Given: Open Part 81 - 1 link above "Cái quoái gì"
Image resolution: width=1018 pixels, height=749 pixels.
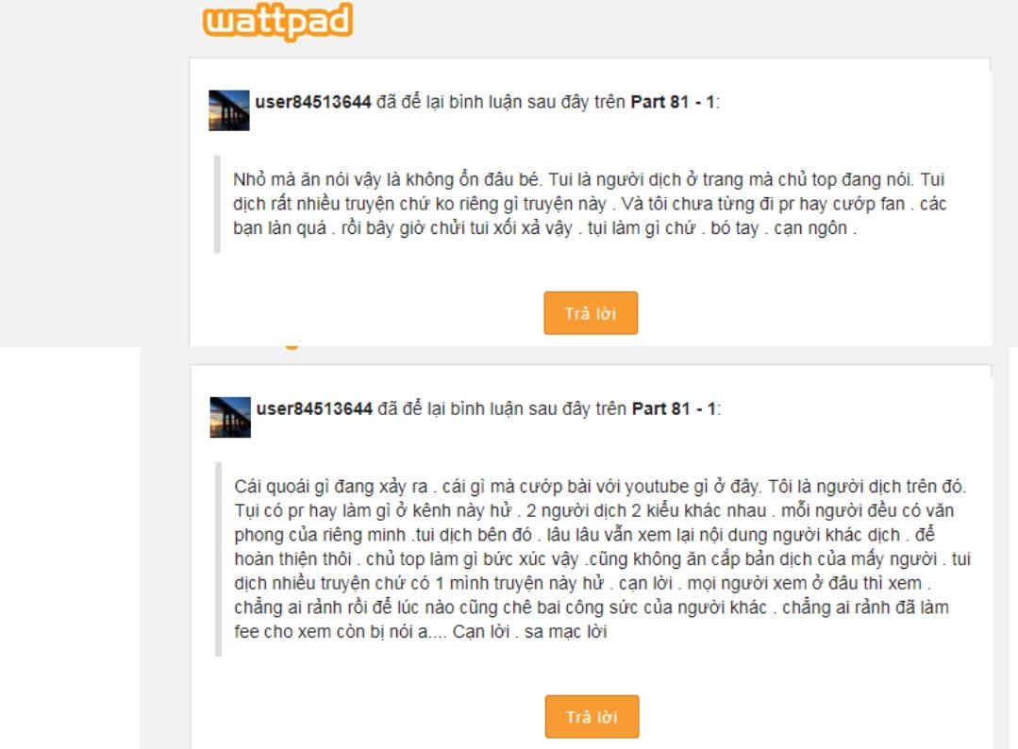Looking at the screenshot, I should tap(674, 408).
